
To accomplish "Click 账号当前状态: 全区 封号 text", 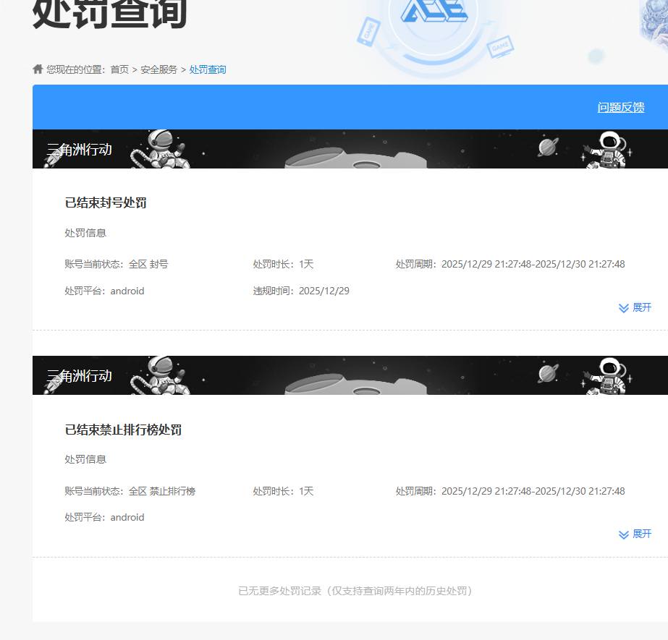I will coord(117,264).
